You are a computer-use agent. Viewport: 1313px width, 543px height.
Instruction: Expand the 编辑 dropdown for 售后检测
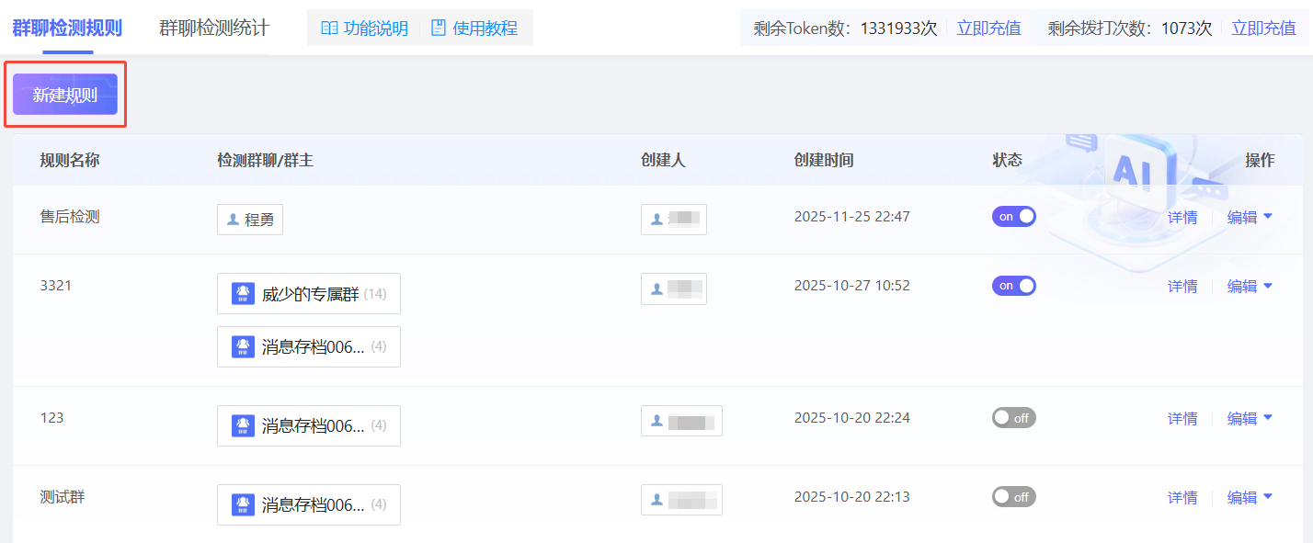(x=1268, y=217)
